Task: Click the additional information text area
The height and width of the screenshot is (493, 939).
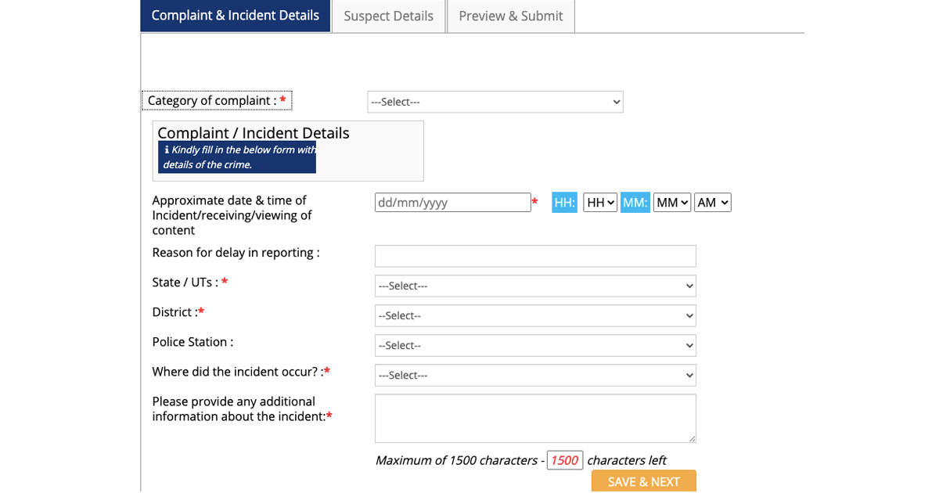Action: (535, 418)
